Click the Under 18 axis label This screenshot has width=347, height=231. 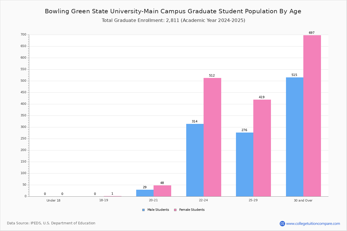coord(53,200)
